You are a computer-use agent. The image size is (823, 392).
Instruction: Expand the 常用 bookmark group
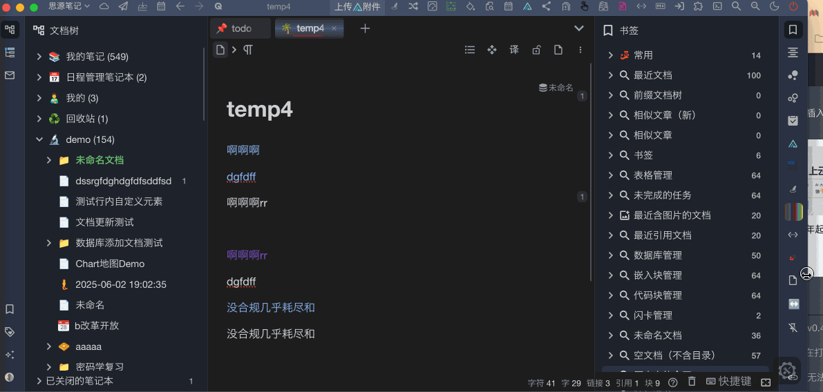(x=610, y=55)
